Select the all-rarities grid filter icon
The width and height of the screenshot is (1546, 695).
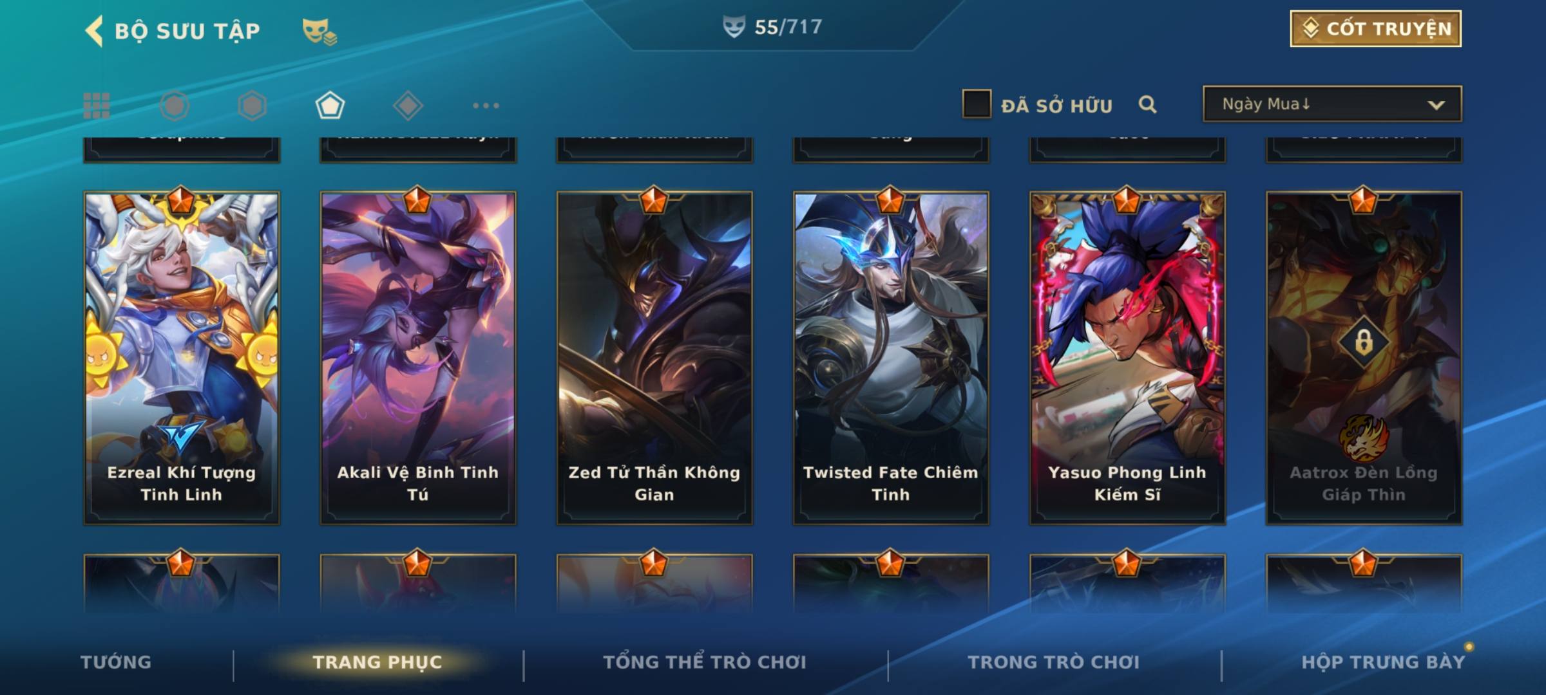coord(97,106)
